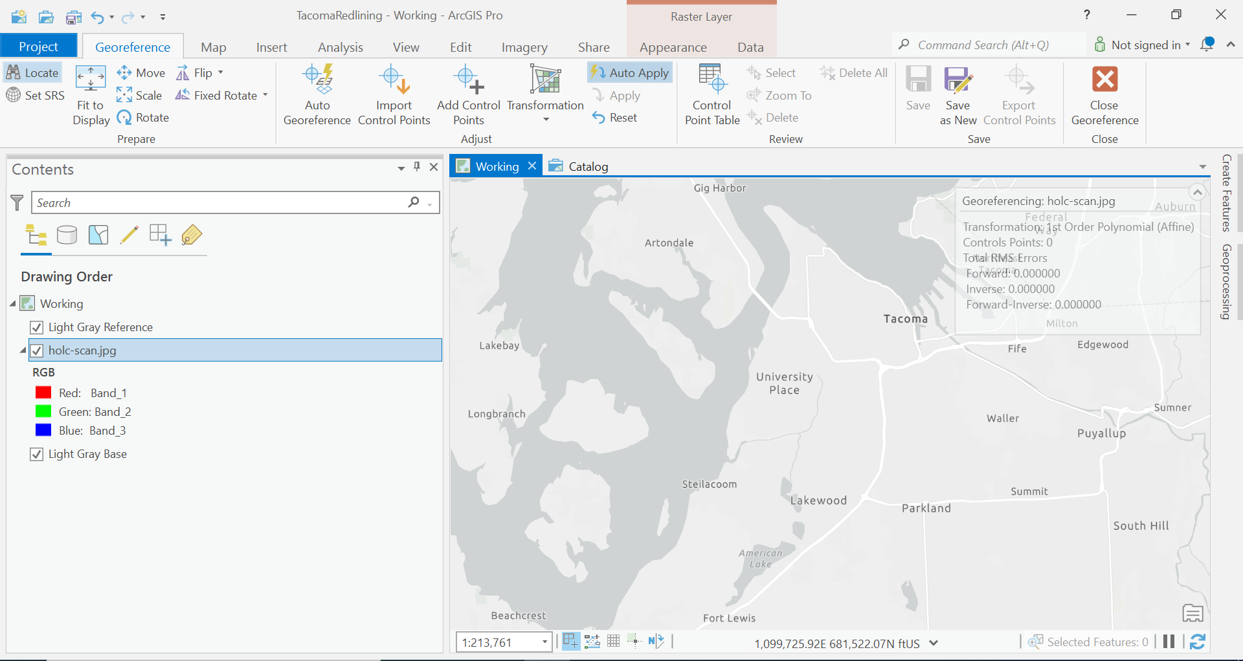
Task: Show List By Editing view
Action: click(129, 235)
